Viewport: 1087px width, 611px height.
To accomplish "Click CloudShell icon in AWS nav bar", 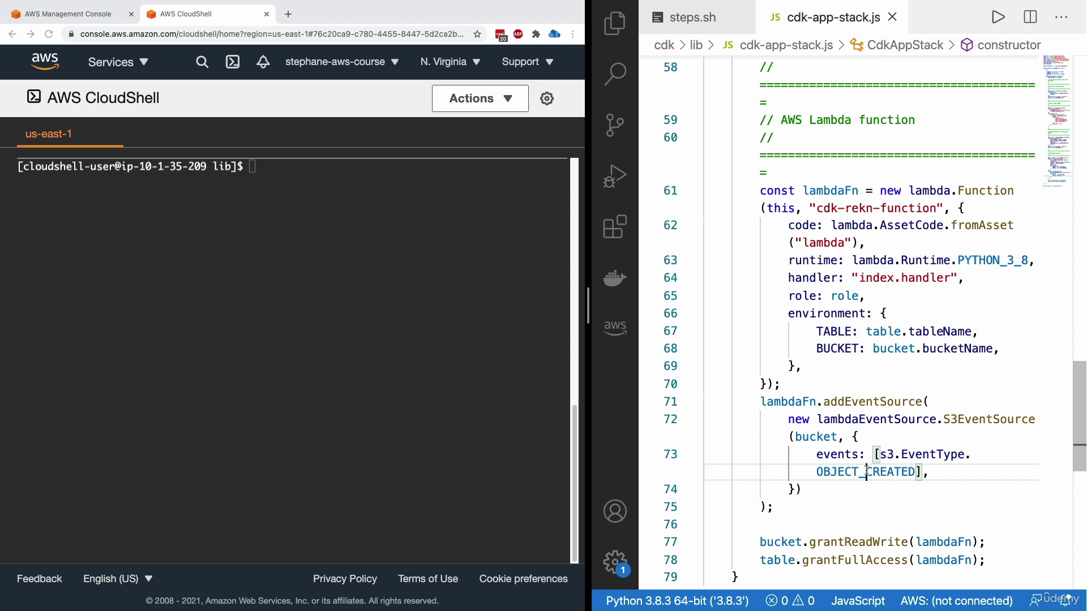I will [x=233, y=62].
